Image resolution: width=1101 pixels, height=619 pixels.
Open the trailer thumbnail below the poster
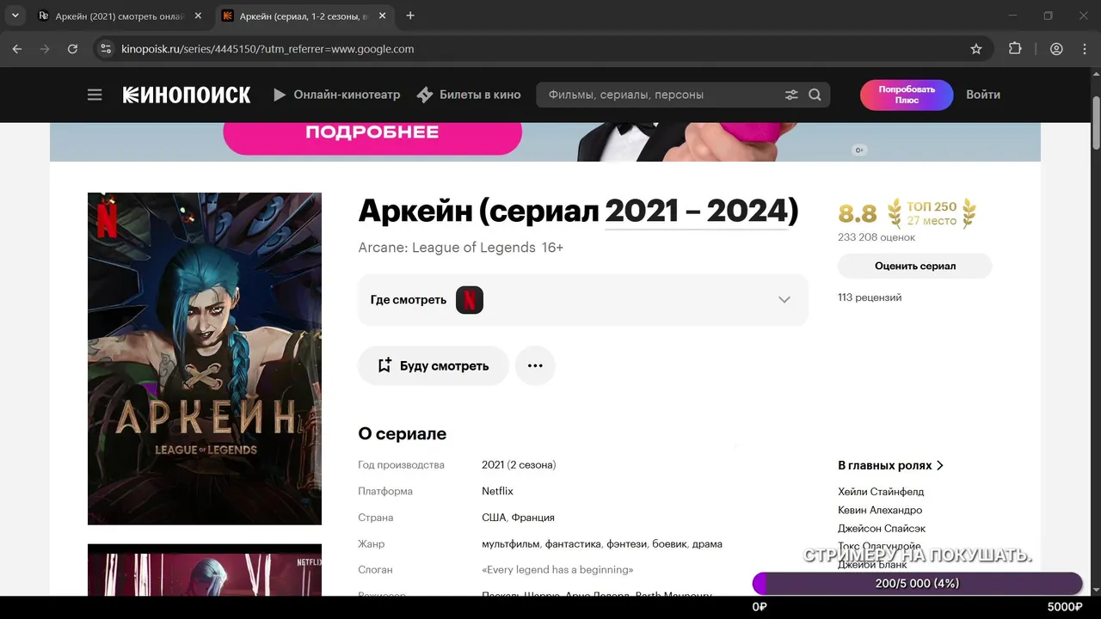(205, 569)
